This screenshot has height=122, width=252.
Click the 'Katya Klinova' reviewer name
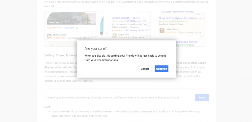pyautogui.click(x=172, y=29)
